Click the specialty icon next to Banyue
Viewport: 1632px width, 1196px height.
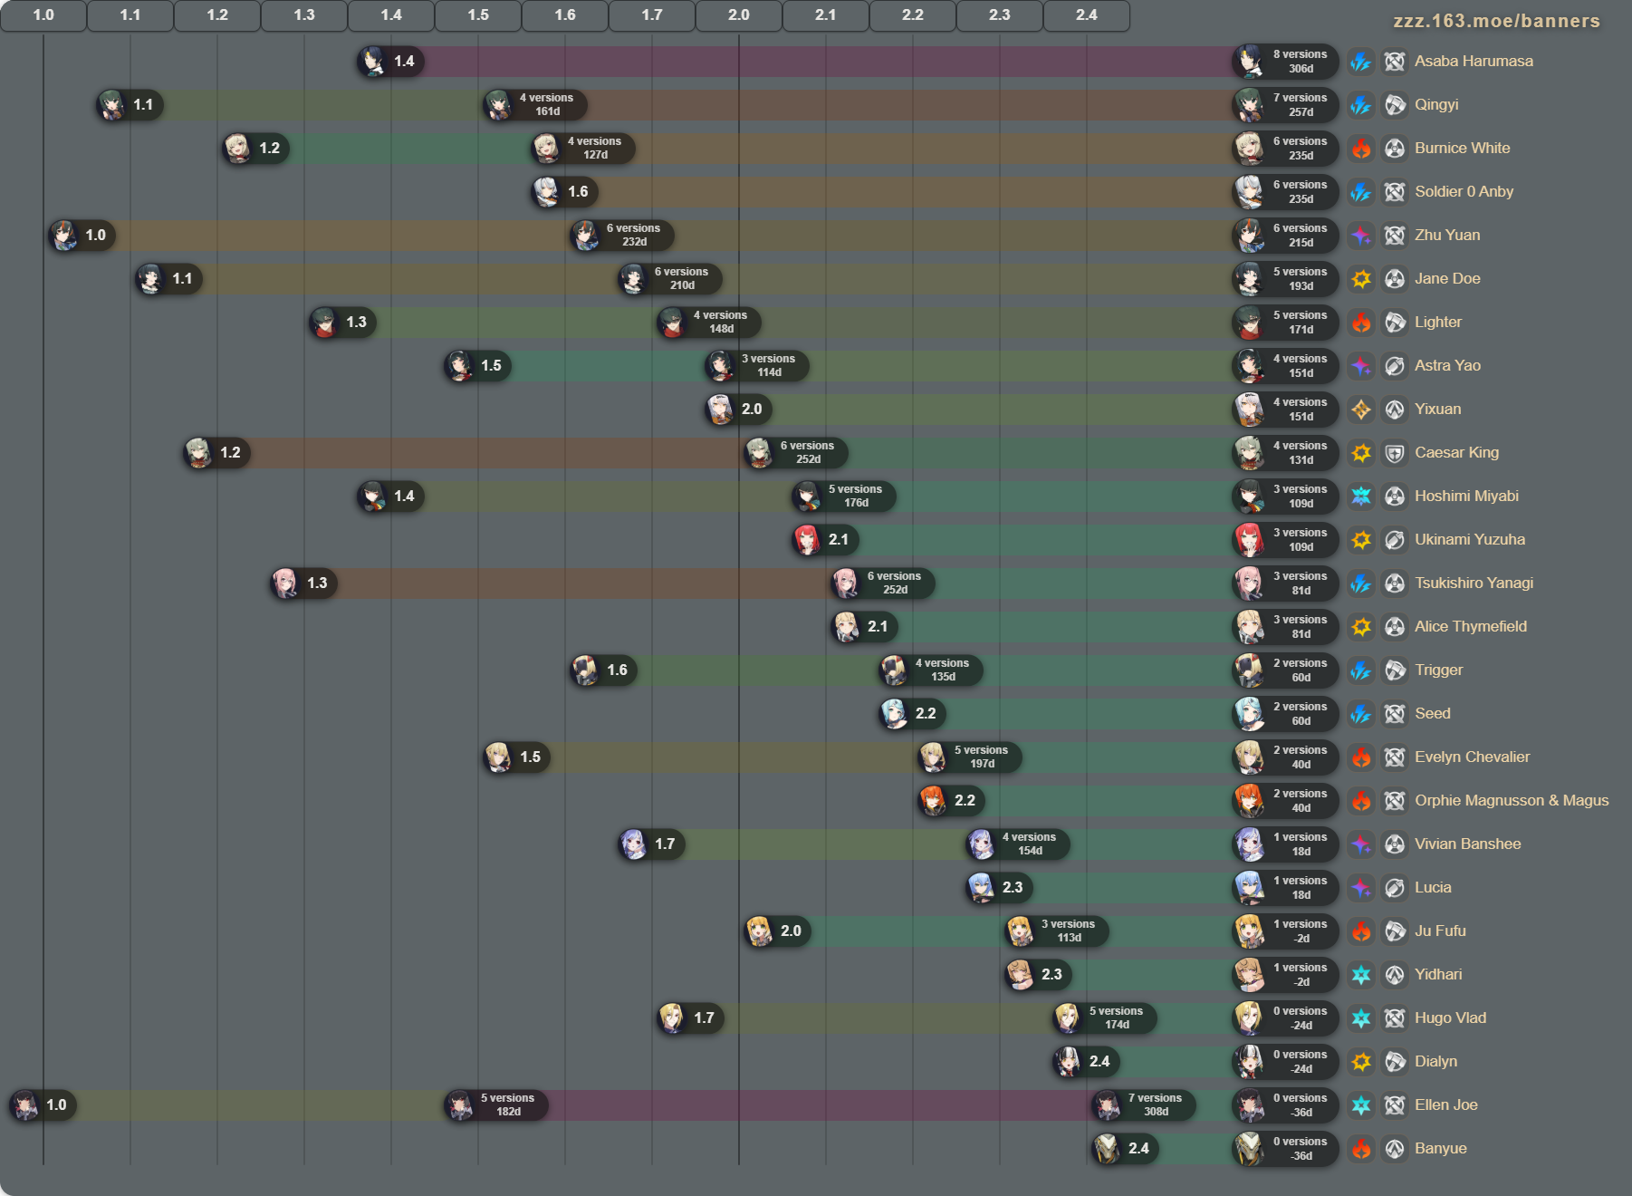(x=1395, y=1149)
